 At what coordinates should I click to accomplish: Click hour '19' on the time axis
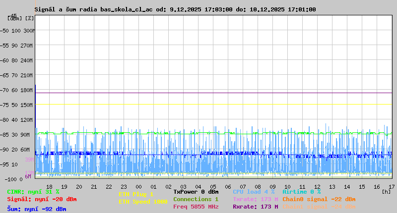pos(65,187)
